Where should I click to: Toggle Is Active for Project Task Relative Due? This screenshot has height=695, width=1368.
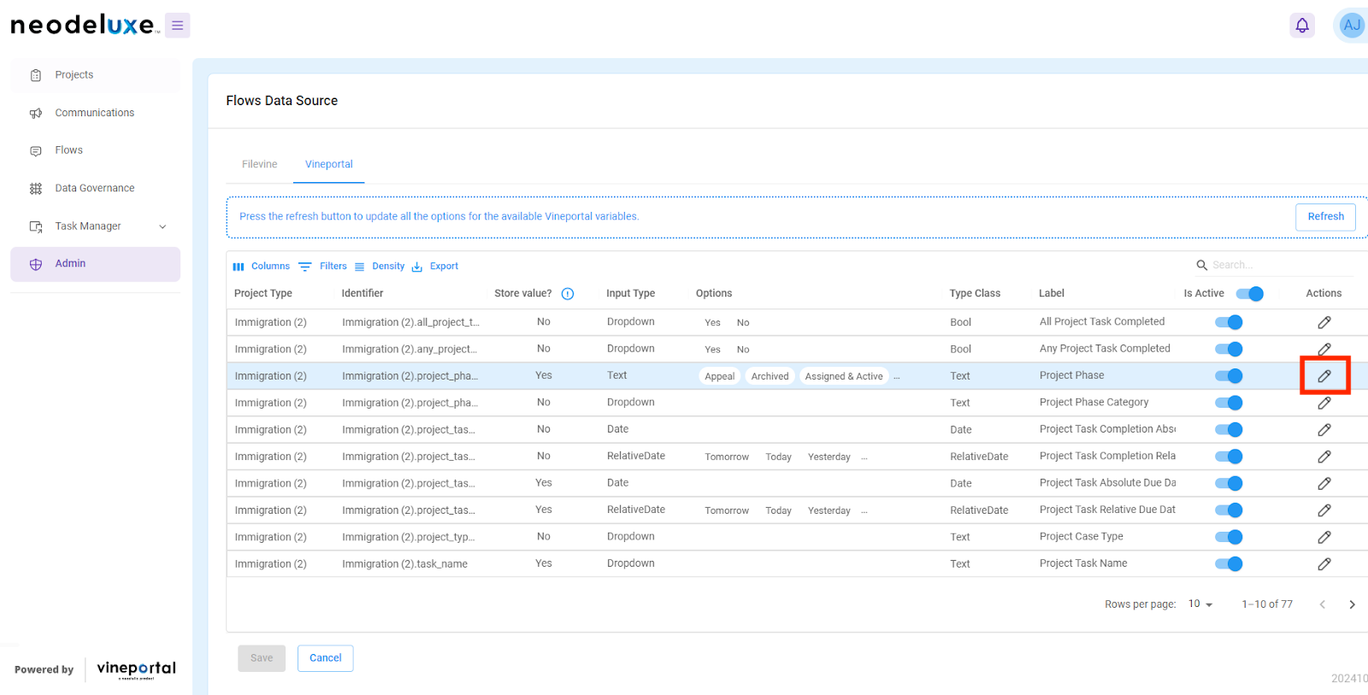tap(1229, 510)
